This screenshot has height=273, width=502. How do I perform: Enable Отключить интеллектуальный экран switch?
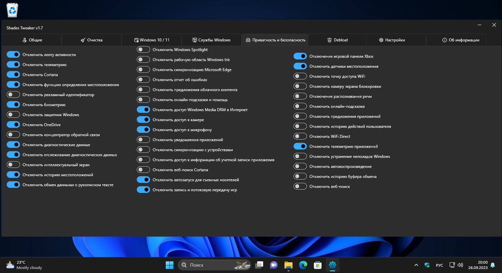(13, 165)
